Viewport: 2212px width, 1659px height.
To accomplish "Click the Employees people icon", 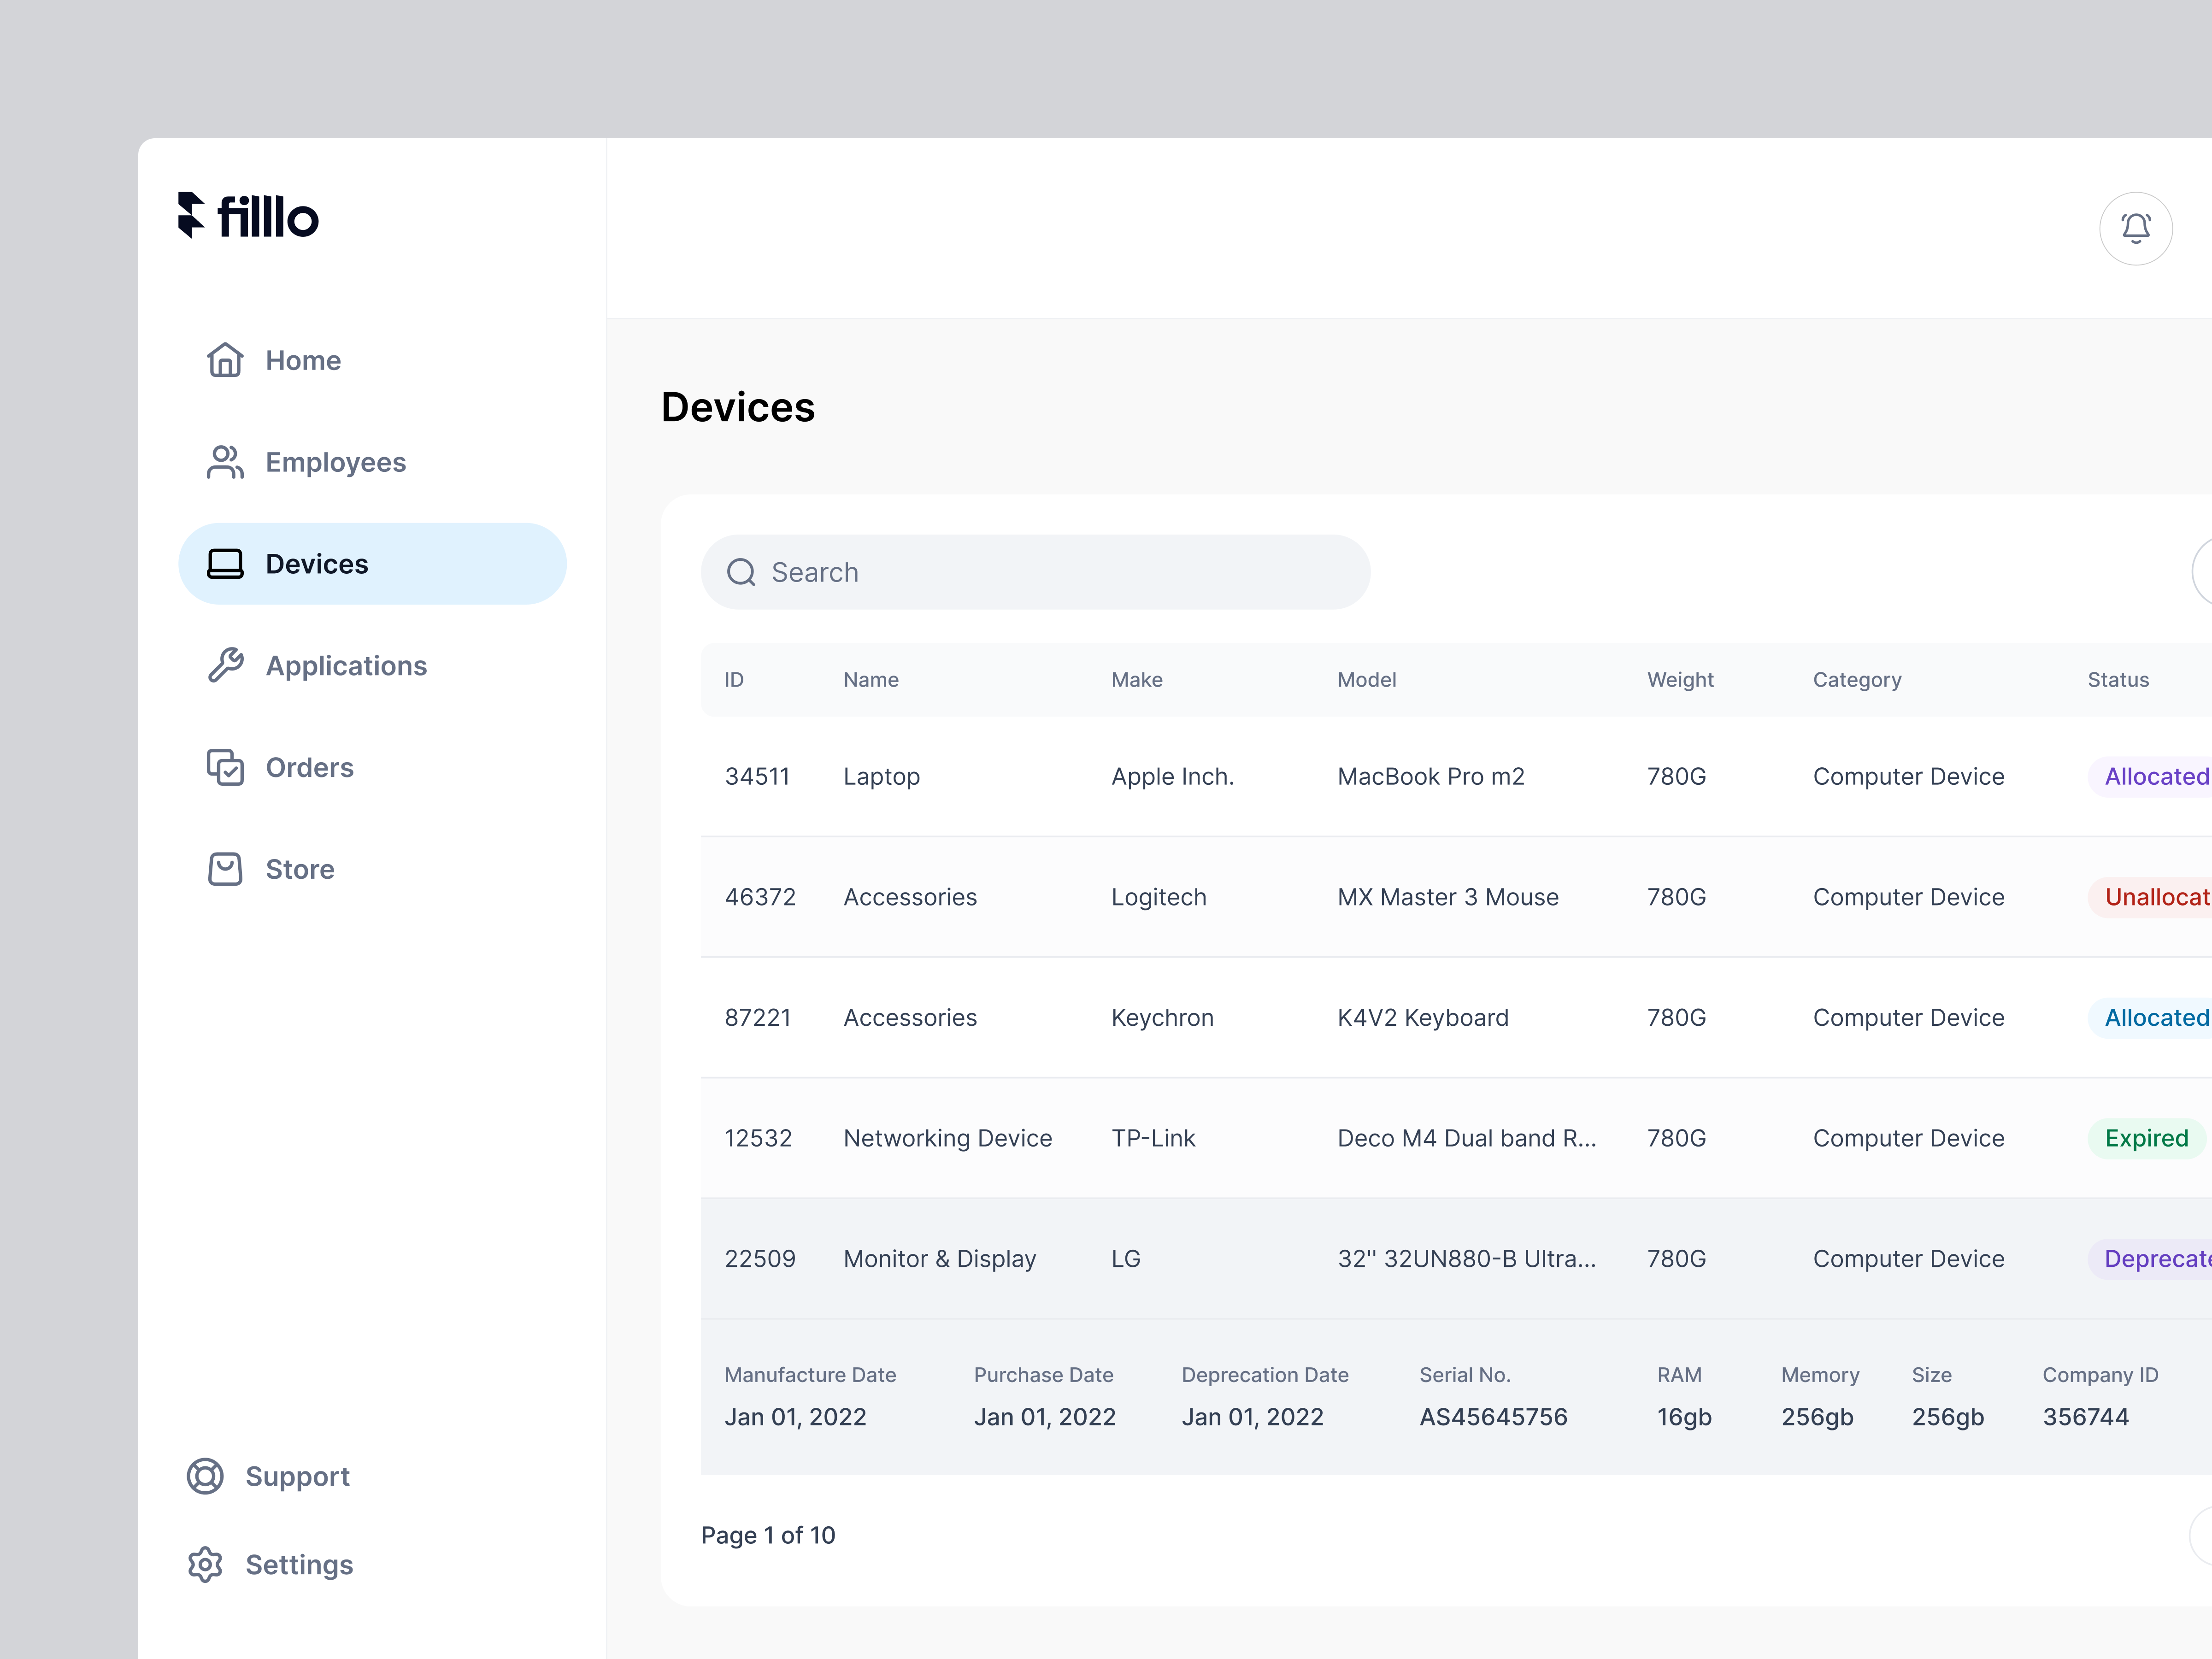I will 225,462.
